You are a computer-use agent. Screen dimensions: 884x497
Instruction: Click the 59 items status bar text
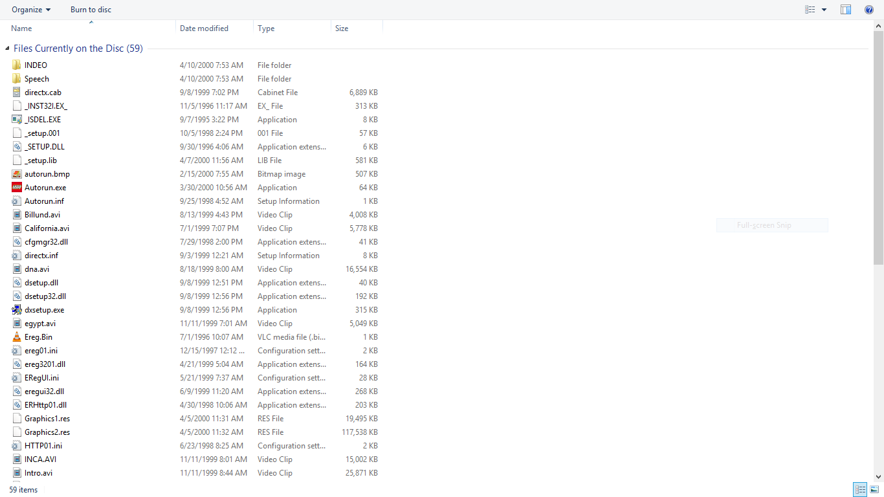[23, 490]
